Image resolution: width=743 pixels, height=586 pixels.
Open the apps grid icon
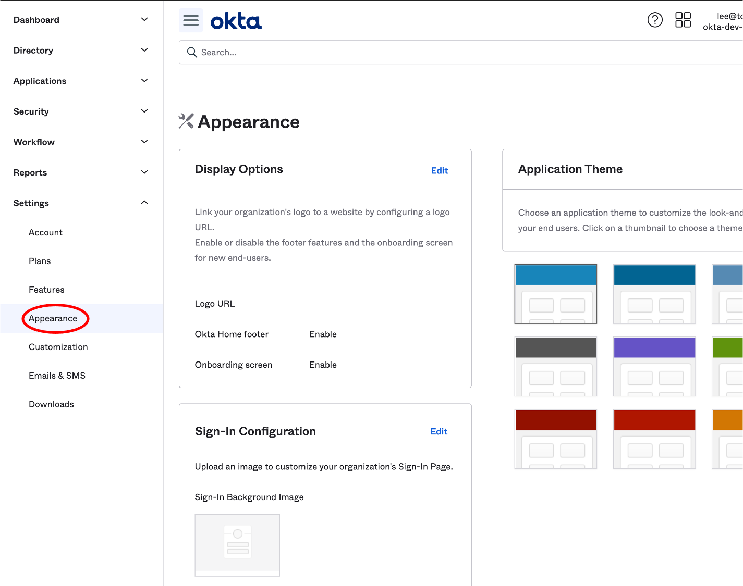(683, 20)
